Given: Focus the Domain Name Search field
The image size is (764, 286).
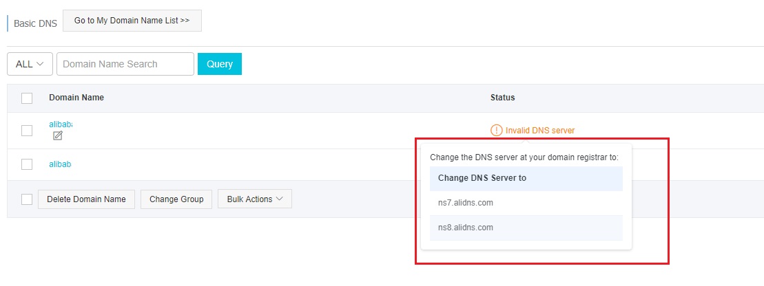Looking at the screenshot, I should pos(125,64).
